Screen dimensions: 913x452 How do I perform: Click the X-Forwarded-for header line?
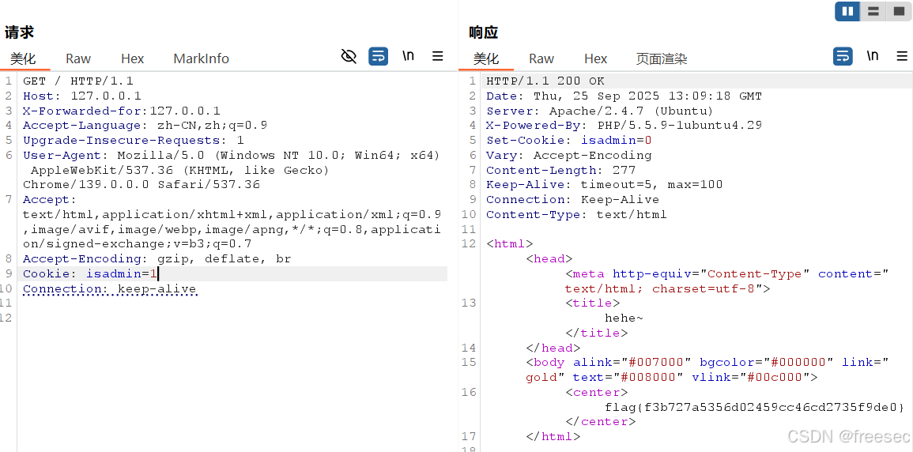(x=122, y=111)
